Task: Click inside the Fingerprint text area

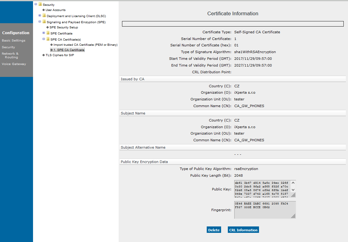Action: [x=265, y=210]
